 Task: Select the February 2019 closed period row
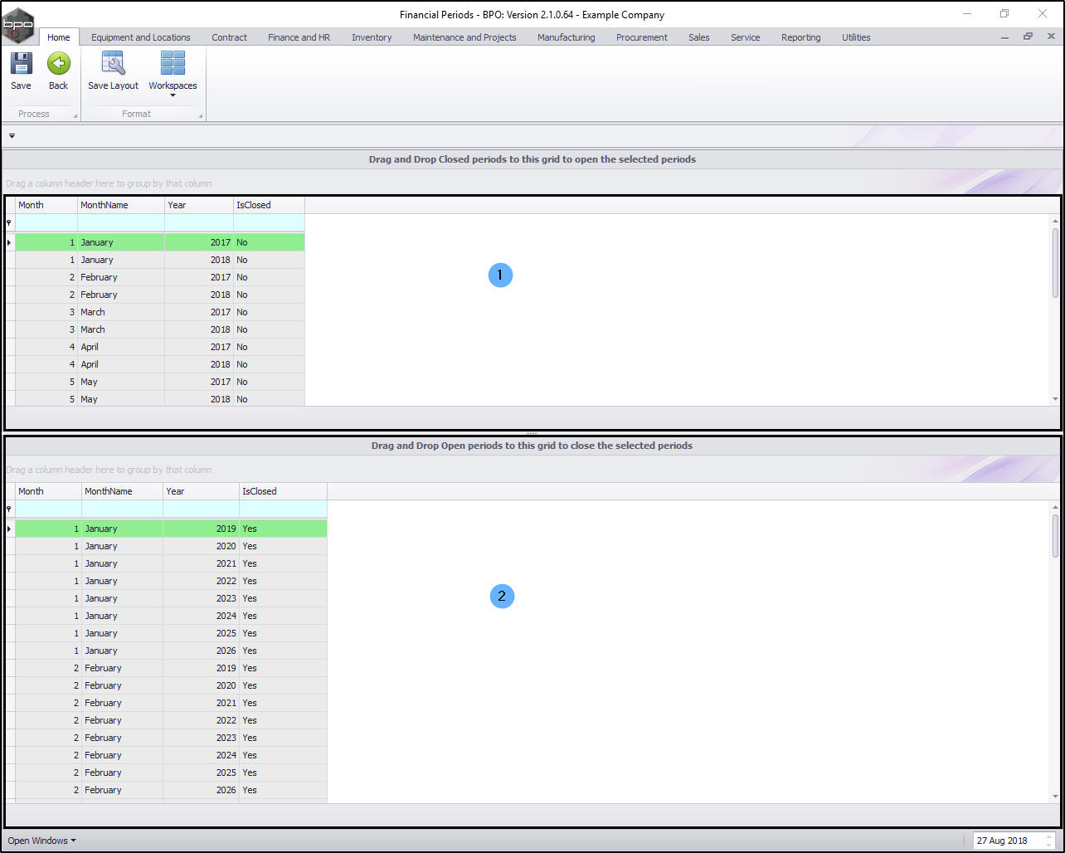171,668
